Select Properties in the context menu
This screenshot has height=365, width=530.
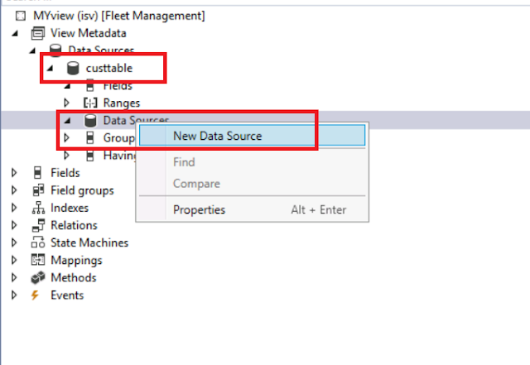(x=199, y=209)
